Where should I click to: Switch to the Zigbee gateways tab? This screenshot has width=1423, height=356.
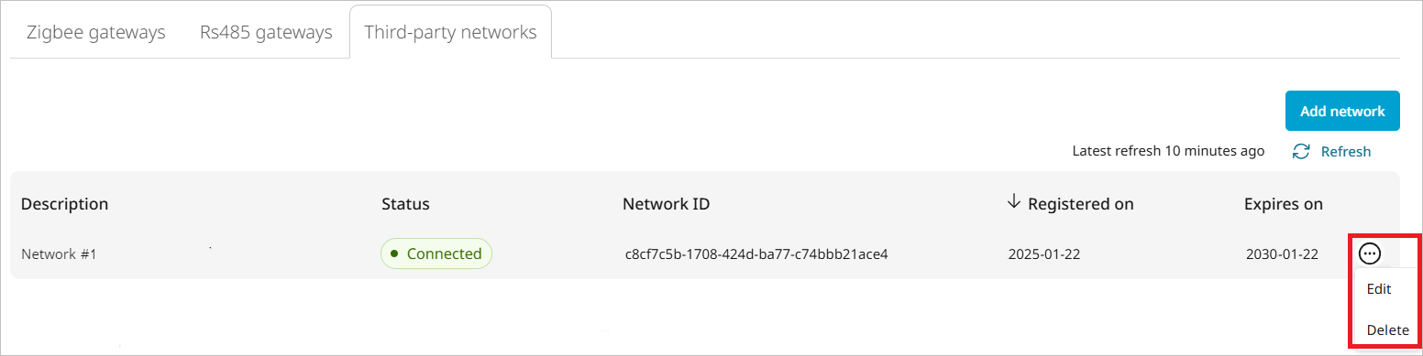[96, 32]
